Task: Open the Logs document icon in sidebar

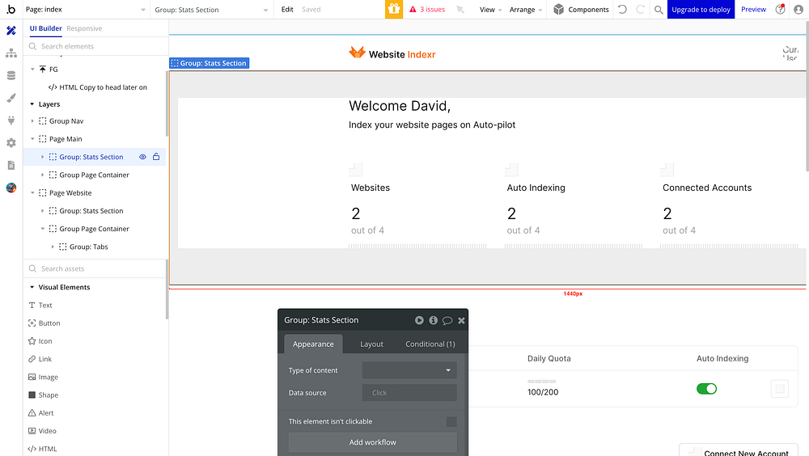Action: pos(11,165)
